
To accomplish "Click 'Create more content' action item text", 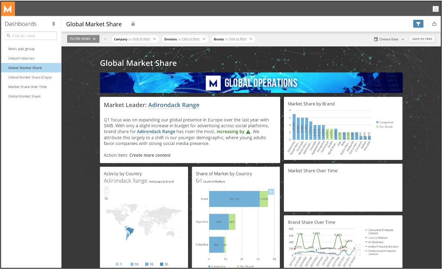I will (x=150, y=155).
